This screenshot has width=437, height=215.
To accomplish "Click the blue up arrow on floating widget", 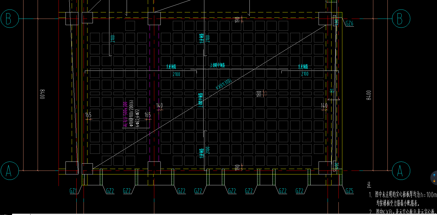I will 434,175.
